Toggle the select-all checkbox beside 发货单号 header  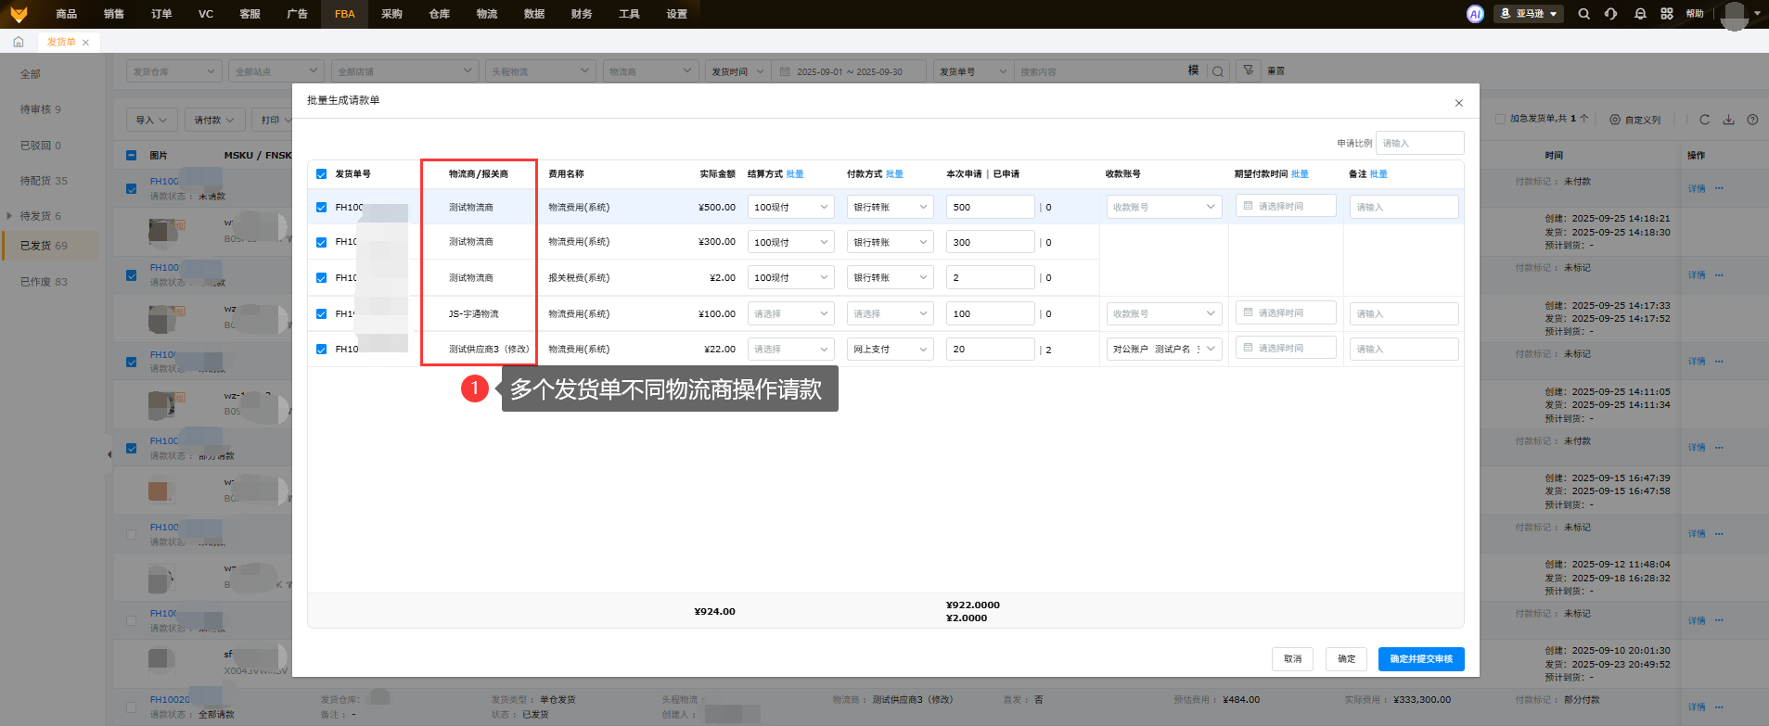(321, 174)
